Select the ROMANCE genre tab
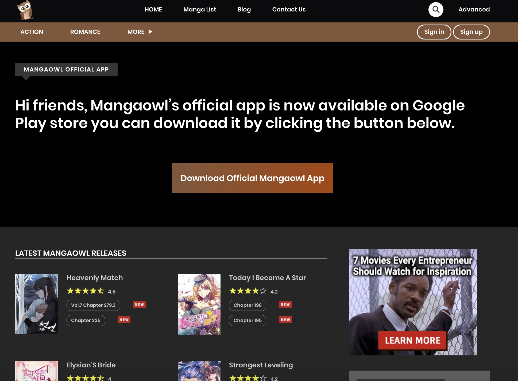Screen dimensions: 518x381 coord(85,32)
